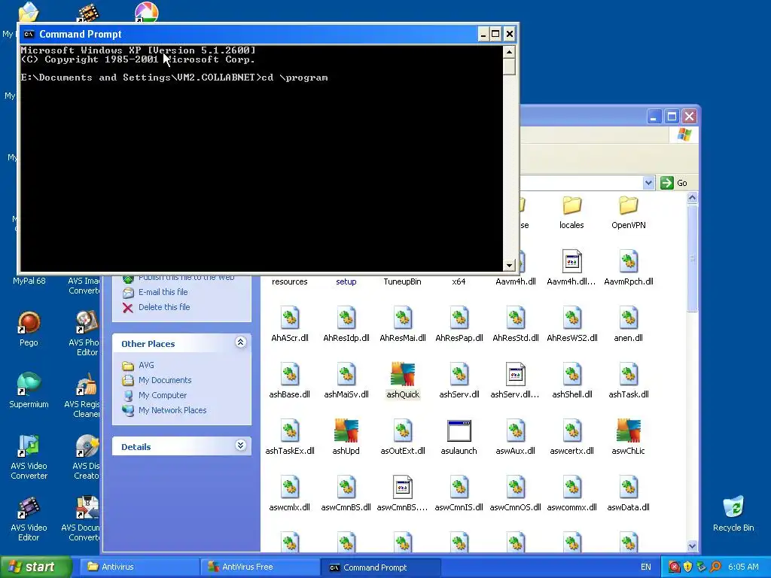Open the Start menu
The image size is (771, 578).
pos(35,567)
